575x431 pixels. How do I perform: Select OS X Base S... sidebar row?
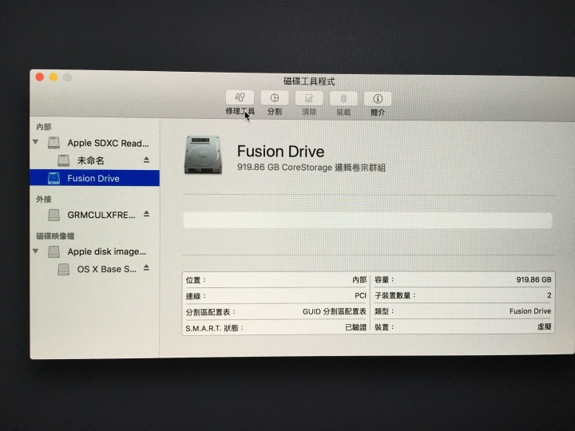[94, 269]
